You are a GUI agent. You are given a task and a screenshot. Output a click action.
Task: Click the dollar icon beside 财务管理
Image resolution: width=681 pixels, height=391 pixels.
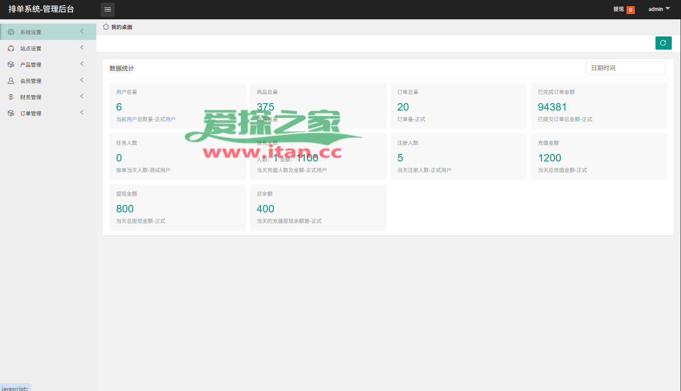tap(11, 97)
